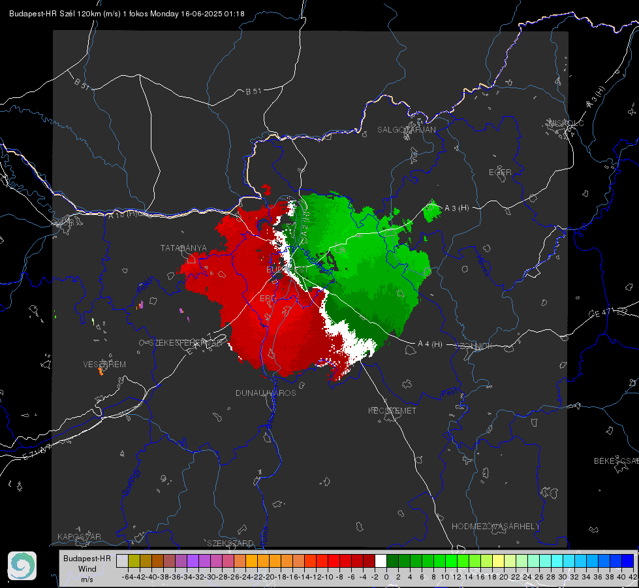
Task: Click the small red echo north of the main red area
Action: (266, 189)
